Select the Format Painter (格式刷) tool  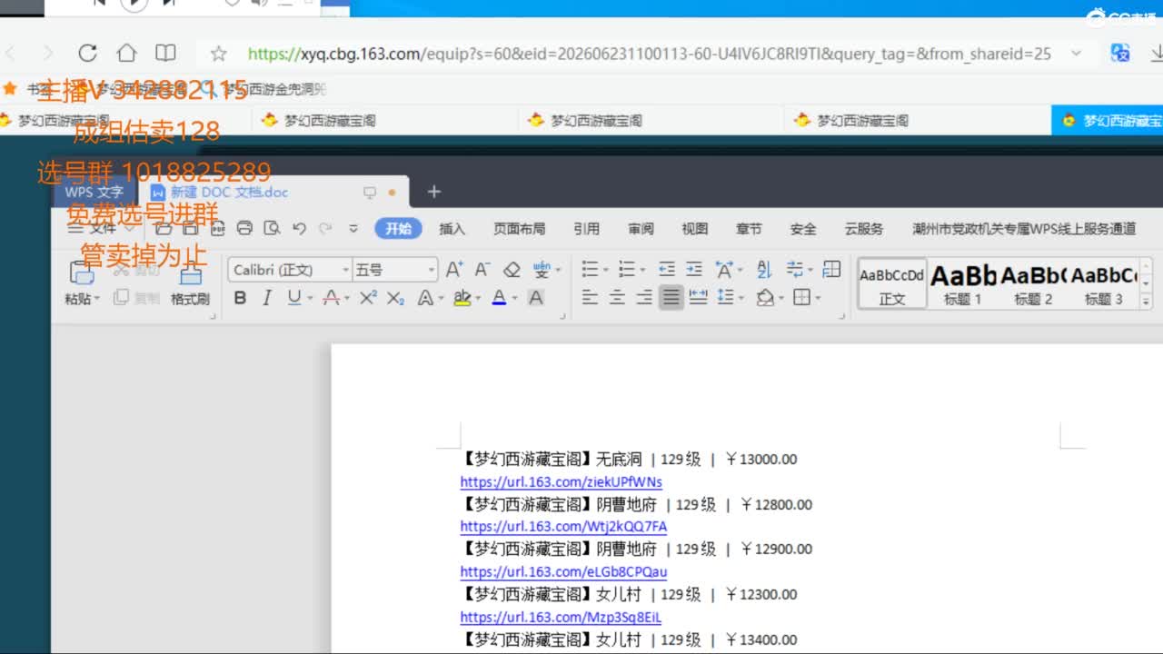tap(190, 283)
